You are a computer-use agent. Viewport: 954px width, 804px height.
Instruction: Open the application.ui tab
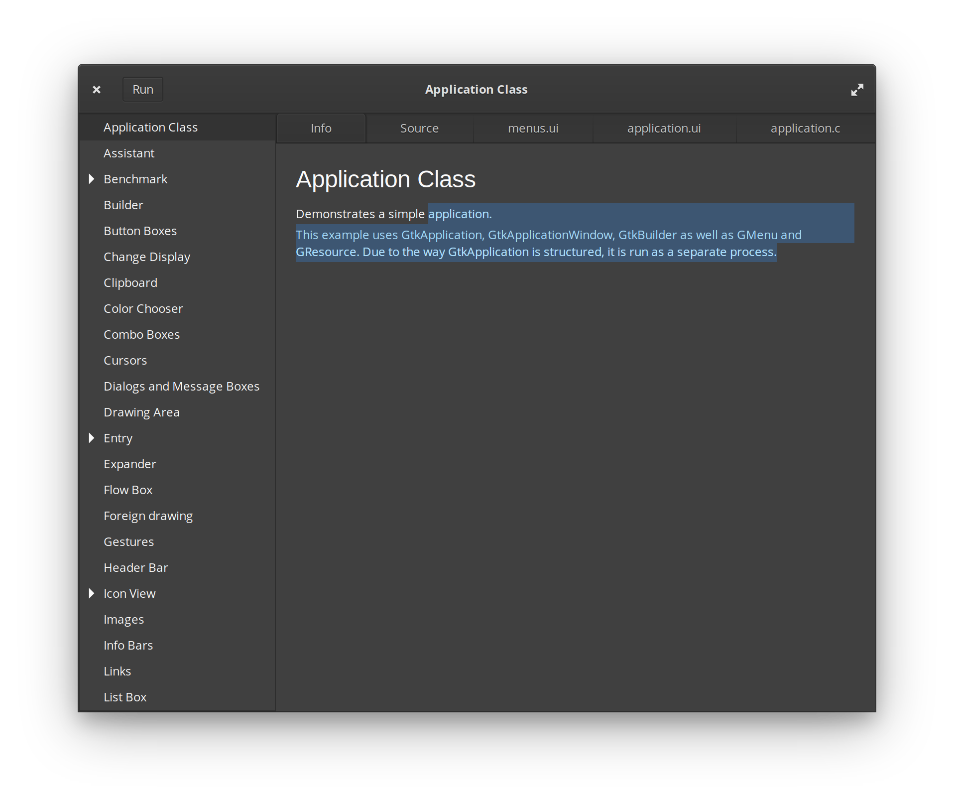pos(664,128)
